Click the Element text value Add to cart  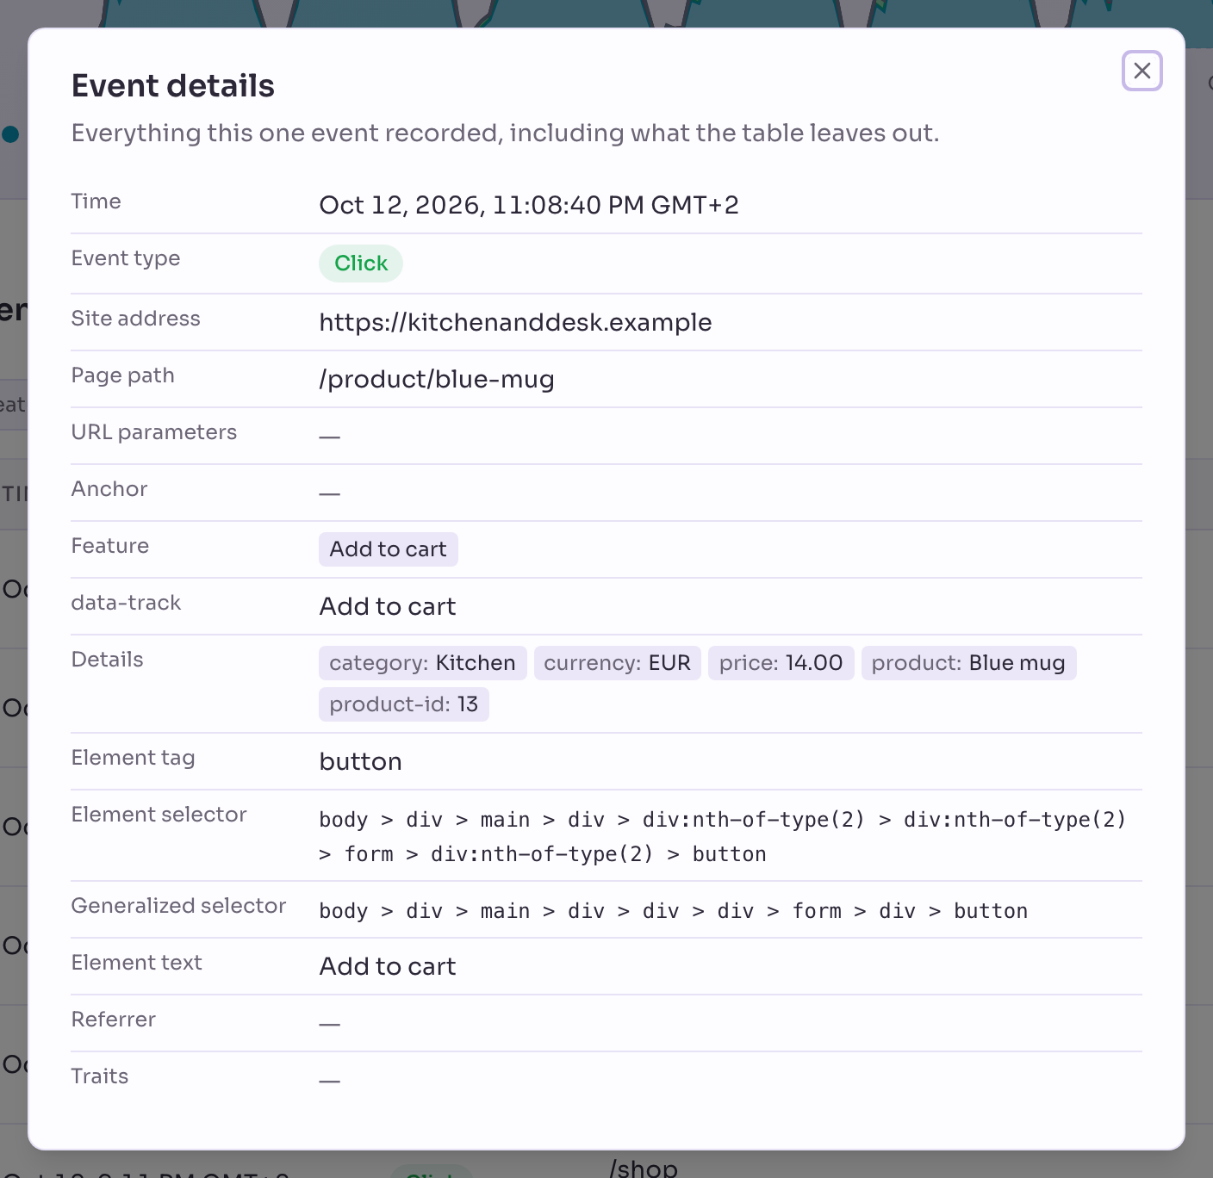tap(388, 966)
